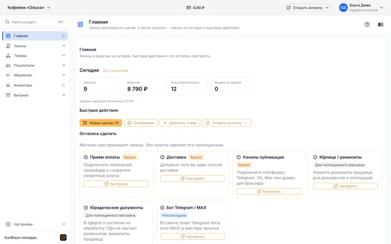Expand the Маркетинг sidebar section
This screenshot has height=244, width=391.
(64, 75)
